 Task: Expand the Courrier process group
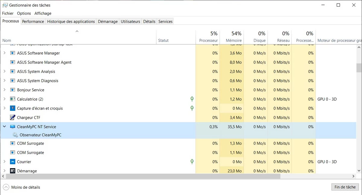click(4, 162)
